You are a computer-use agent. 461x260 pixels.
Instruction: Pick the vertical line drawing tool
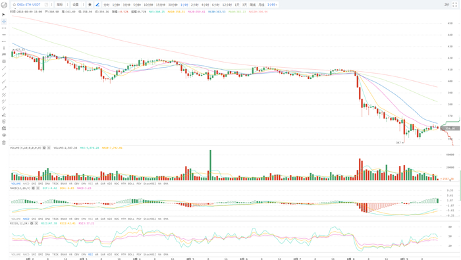click(4, 48)
